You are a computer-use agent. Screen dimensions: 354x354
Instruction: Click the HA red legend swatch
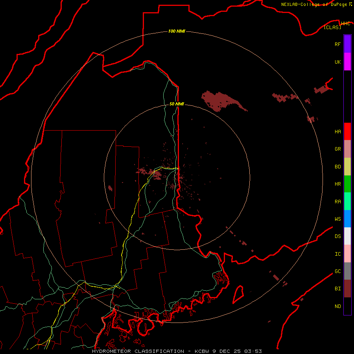[347, 131]
